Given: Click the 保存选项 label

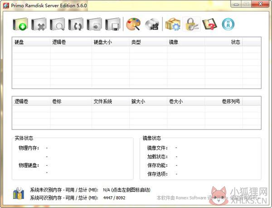Looking at the screenshot, I should coord(157,174).
